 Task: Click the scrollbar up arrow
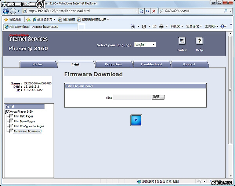click(230, 33)
